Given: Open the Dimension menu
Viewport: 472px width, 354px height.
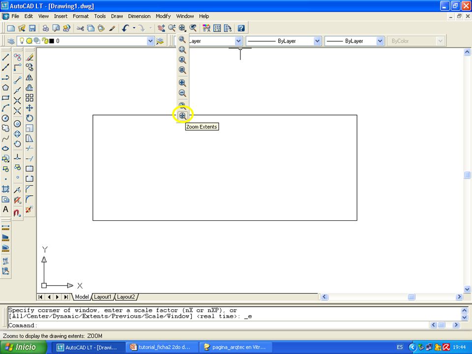Looking at the screenshot, I should point(139,16).
